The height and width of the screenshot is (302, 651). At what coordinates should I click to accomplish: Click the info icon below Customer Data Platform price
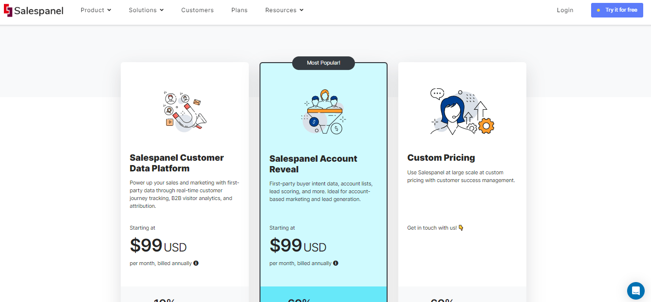pos(196,263)
